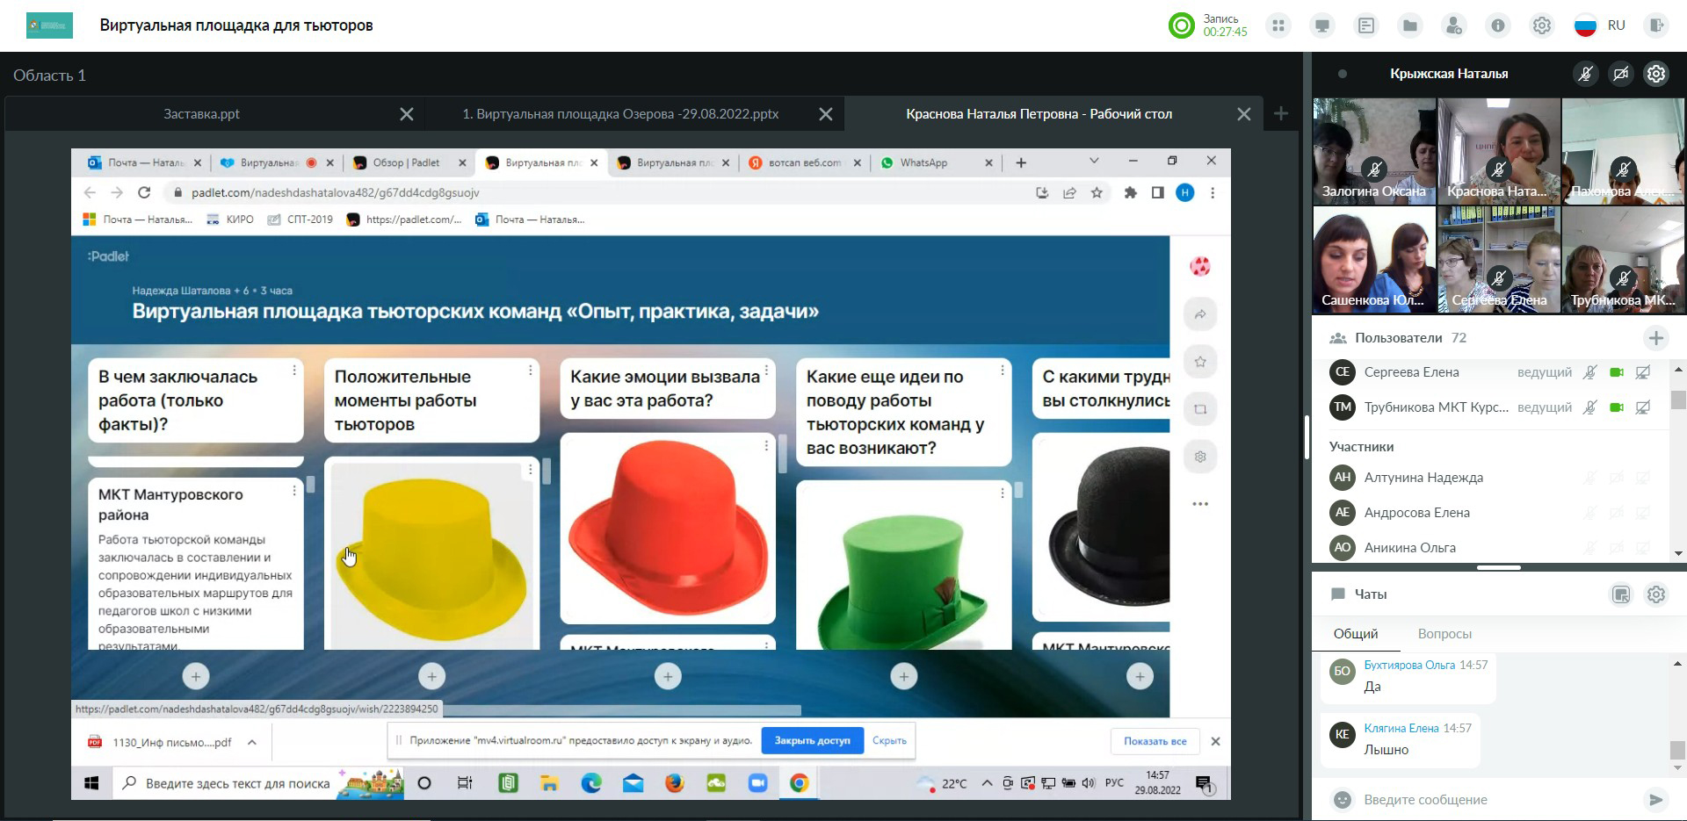The width and height of the screenshot is (1687, 821).
Task: Toggle screen sharing for Трубникова МКТ Курс
Action: pos(1642,407)
